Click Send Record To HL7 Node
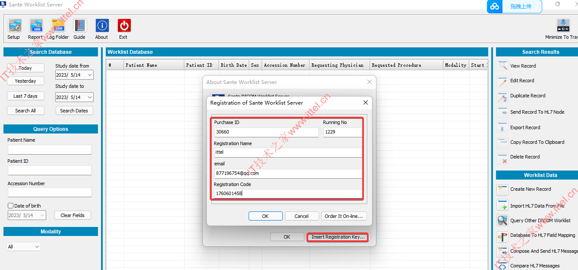The image size is (578, 270). point(537,112)
